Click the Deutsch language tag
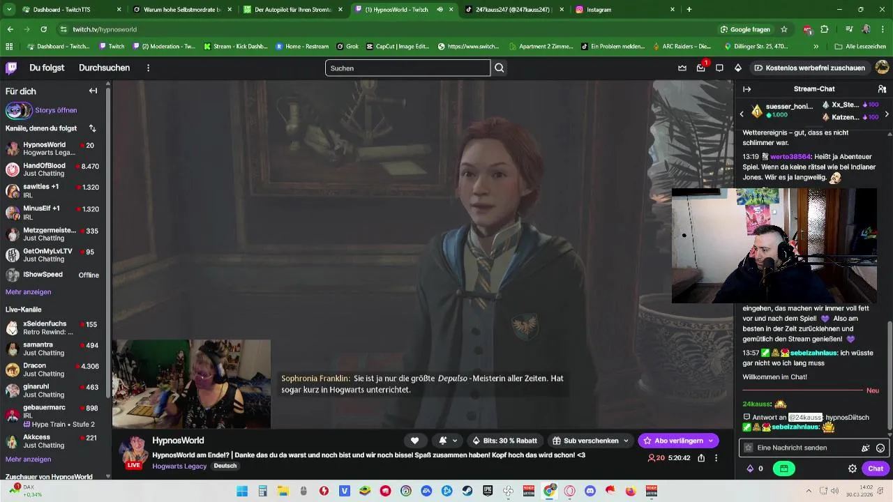 click(225, 466)
